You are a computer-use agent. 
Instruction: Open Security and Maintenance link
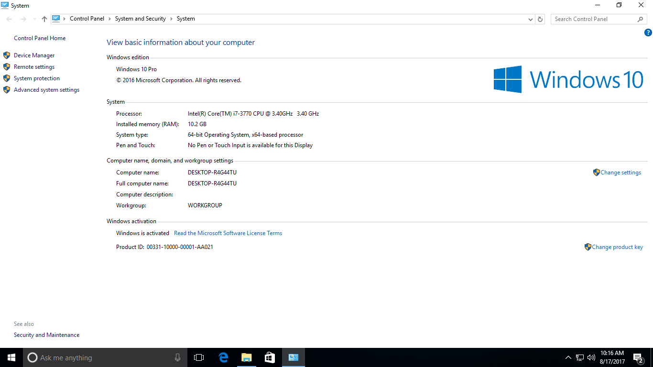click(47, 335)
